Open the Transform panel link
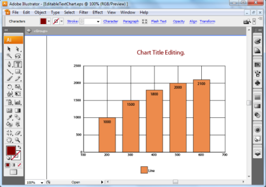Image resolution: width=266 pixels, height=187 pixels. [x=207, y=22]
